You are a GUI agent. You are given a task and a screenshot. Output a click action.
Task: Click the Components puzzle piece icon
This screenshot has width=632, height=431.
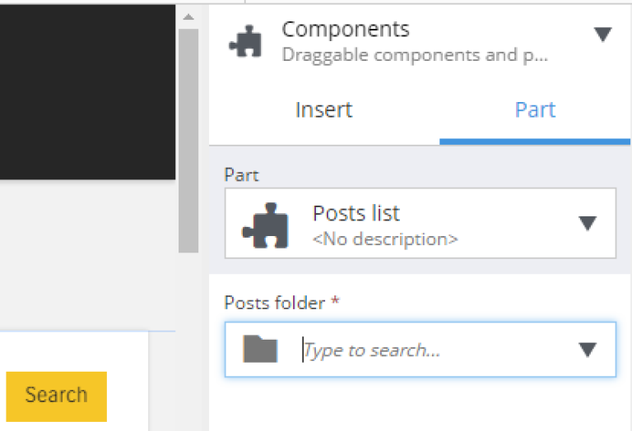coord(245,41)
